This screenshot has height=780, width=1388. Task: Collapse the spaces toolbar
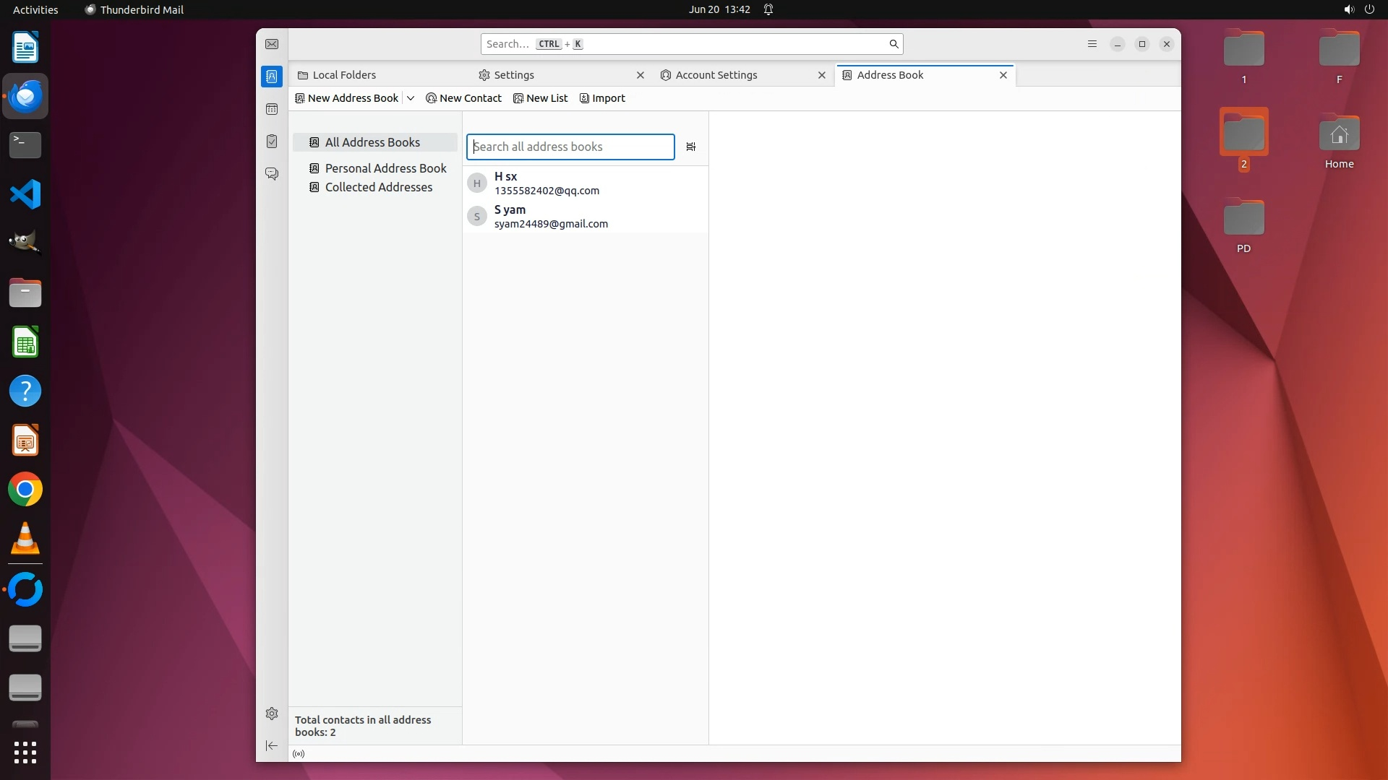tap(272, 745)
